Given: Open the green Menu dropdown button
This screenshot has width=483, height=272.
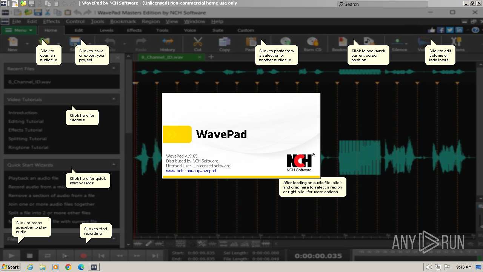Looking at the screenshot, I should tap(19, 30).
